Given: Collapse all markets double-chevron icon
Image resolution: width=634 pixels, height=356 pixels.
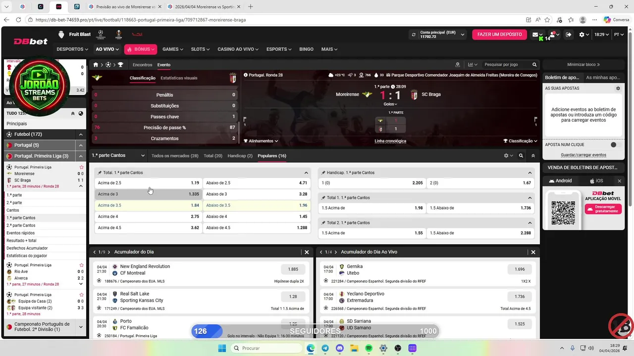Looking at the screenshot, I should [x=533, y=156].
